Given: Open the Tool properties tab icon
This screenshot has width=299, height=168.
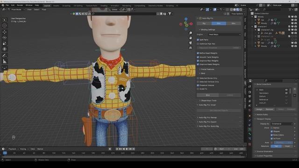Looking at the screenshot, I should 249,87.
